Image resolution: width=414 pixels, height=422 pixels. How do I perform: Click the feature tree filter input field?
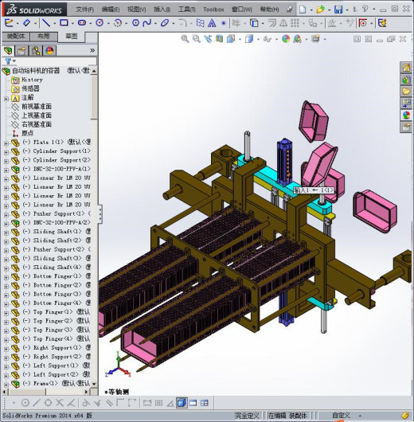pyautogui.click(x=57, y=61)
